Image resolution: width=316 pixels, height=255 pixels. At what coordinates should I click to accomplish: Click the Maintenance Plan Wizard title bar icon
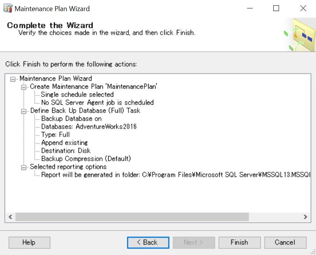pyautogui.click(x=8, y=8)
